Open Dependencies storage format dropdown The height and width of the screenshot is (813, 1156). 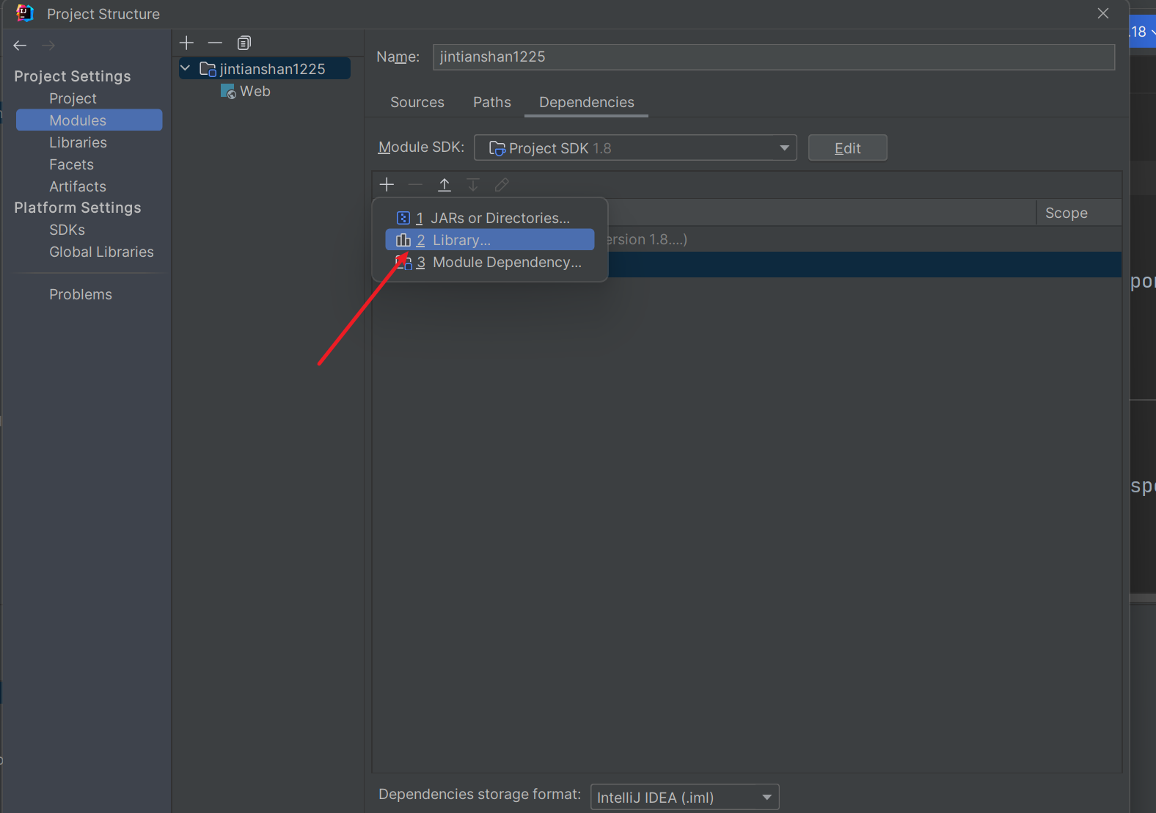(x=684, y=797)
